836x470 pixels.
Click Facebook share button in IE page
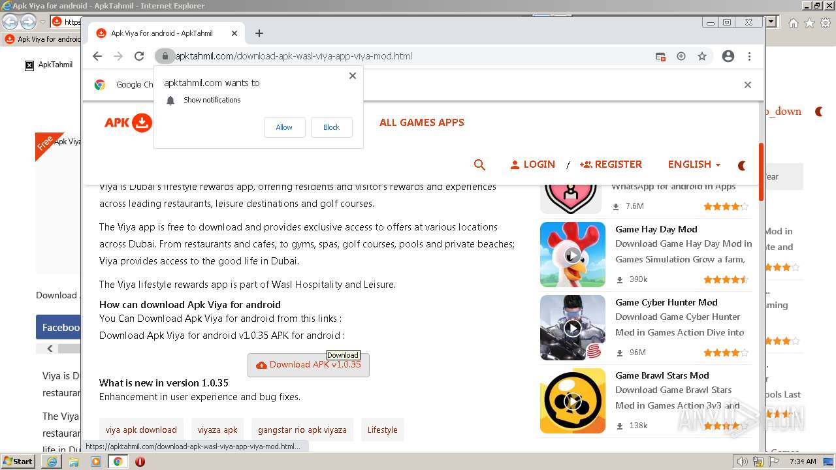click(x=59, y=327)
